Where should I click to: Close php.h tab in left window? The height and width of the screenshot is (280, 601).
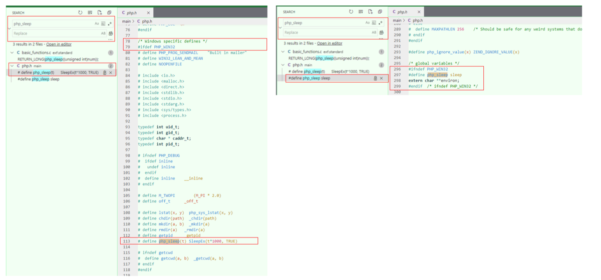[x=148, y=12]
